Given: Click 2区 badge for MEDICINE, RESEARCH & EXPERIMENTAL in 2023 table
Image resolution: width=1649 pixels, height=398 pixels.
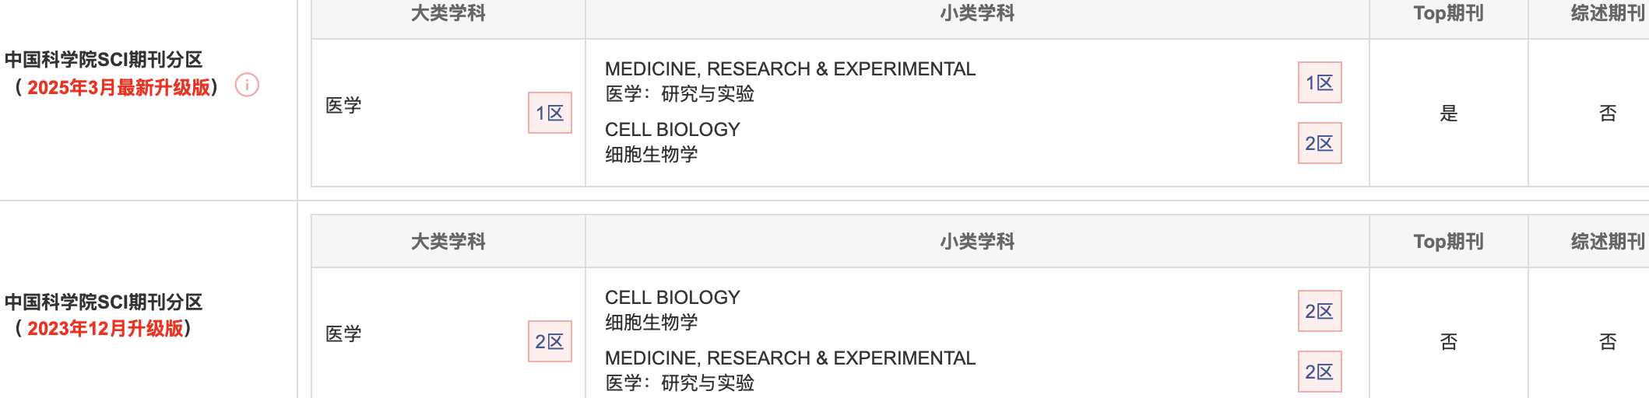Looking at the screenshot, I should (1320, 372).
